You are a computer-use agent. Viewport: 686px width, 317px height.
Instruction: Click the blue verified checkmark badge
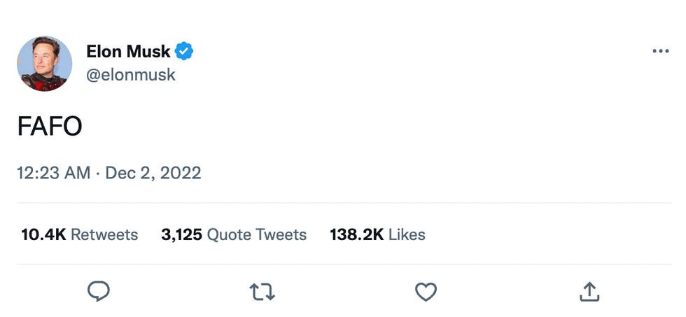pyautogui.click(x=184, y=51)
